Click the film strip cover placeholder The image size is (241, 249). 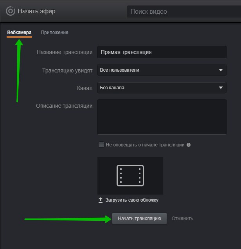130,175
